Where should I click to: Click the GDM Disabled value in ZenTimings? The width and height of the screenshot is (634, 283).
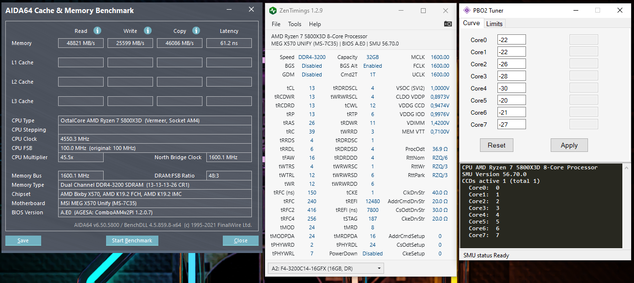(x=311, y=74)
